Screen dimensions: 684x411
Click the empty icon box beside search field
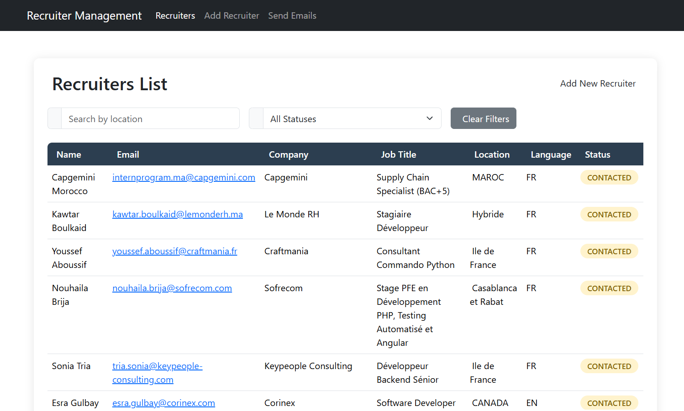(55, 118)
